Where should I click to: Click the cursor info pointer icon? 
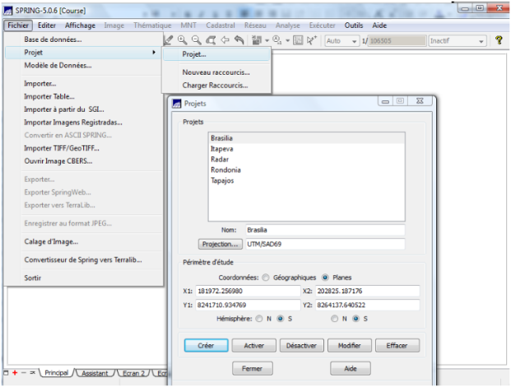tap(312, 39)
